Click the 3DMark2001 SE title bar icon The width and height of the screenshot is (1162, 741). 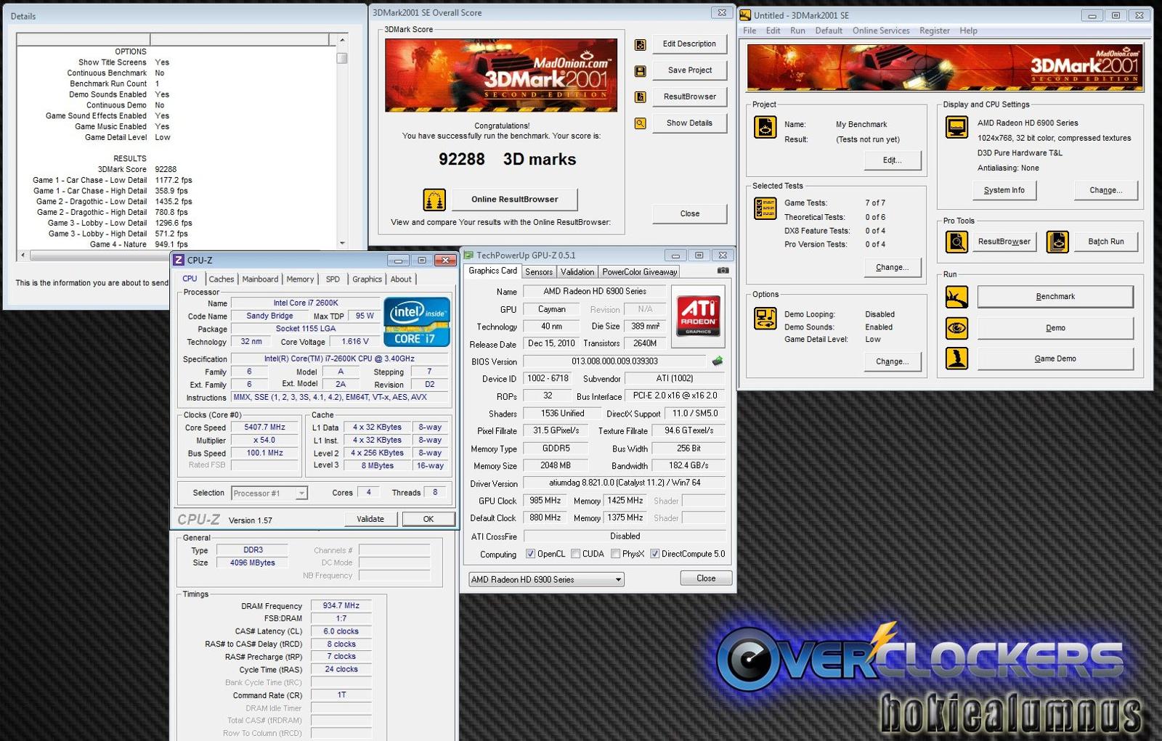pos(745,15)
